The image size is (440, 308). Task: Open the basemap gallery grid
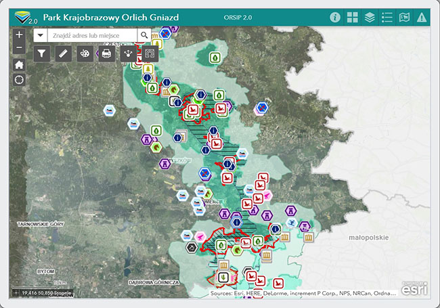tap(353, 17)
